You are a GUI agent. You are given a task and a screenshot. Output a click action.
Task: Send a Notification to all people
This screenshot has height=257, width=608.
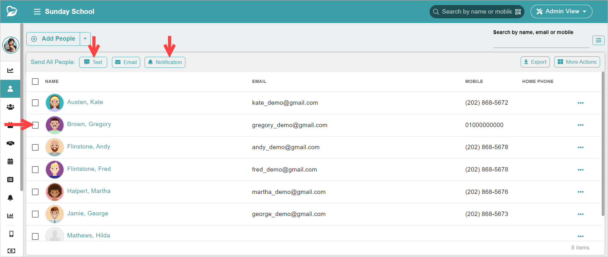coord(165,62)
